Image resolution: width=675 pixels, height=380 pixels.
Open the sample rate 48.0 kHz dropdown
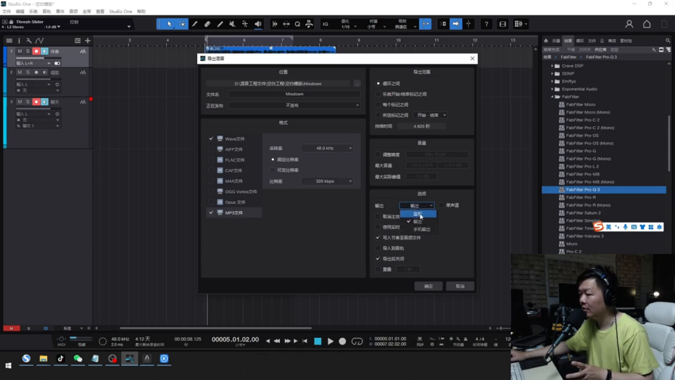[328, 148]
